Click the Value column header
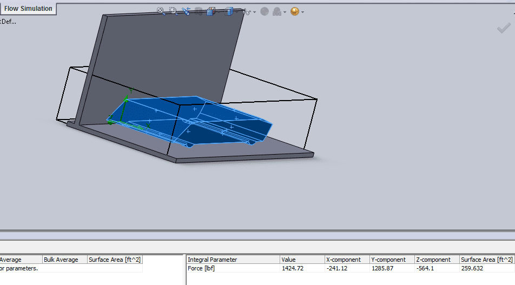The height and width of the screenshot is (285, 515). pyautogui.click(x=302, y=260)
